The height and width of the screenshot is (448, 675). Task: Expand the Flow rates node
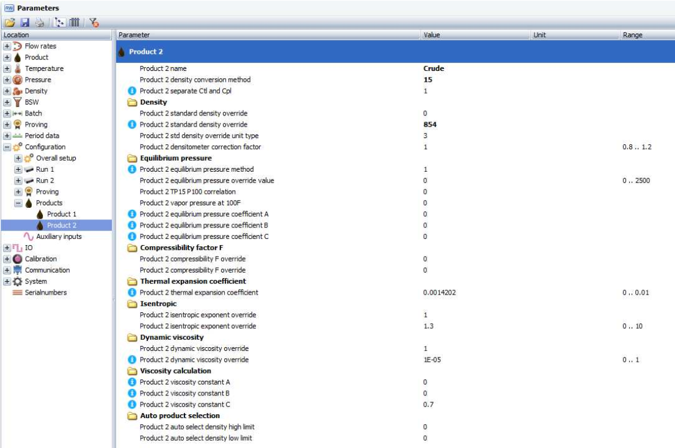click(x=7, y=46)
